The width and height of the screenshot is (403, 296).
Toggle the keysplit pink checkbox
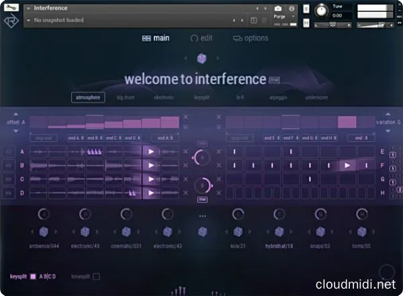(x=33, y=277)
